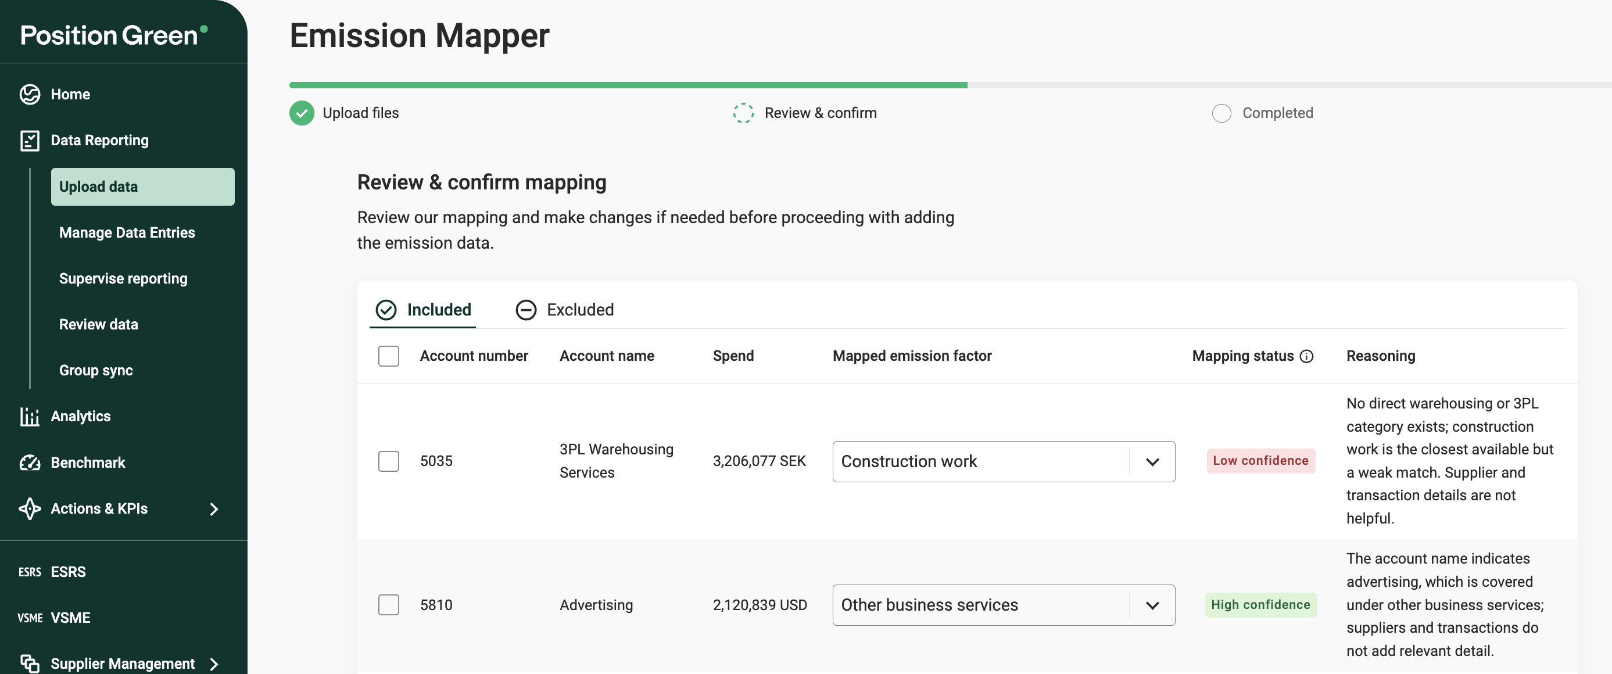Click the green progress bar

628,85
